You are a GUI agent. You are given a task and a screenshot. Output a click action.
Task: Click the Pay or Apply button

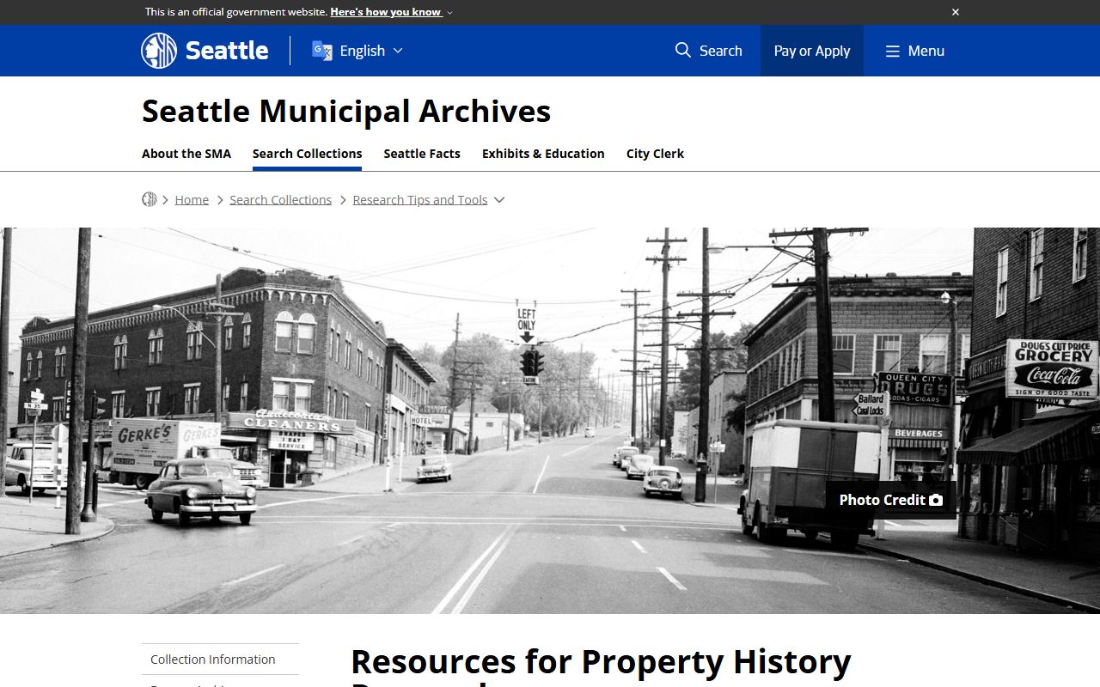coord(812,51)
